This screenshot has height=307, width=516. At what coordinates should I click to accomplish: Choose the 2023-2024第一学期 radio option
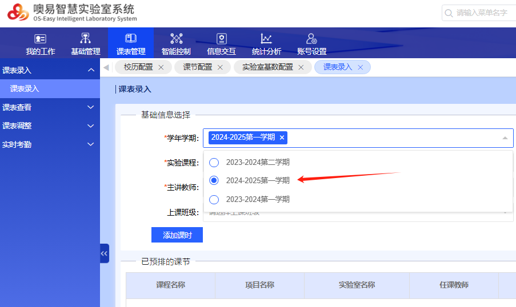214,199
